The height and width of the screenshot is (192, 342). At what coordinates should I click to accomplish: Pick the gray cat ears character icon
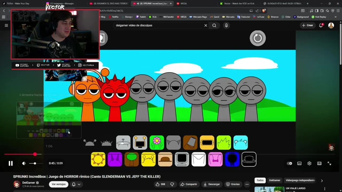point(174,143)
